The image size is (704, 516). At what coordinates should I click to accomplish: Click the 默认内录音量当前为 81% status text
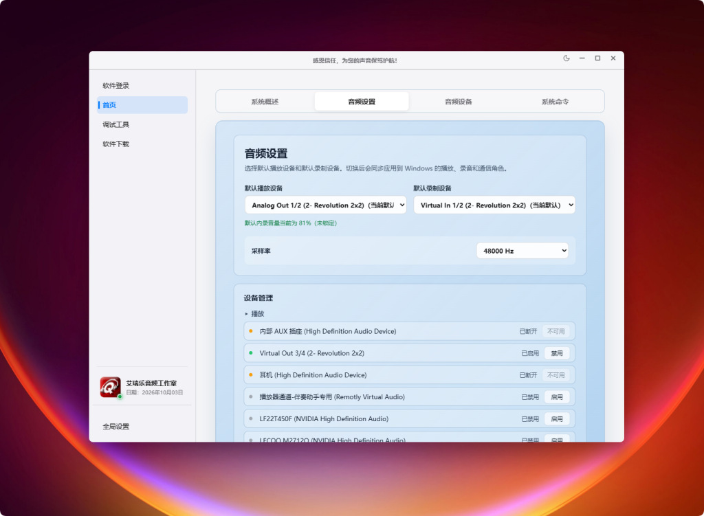291,223
